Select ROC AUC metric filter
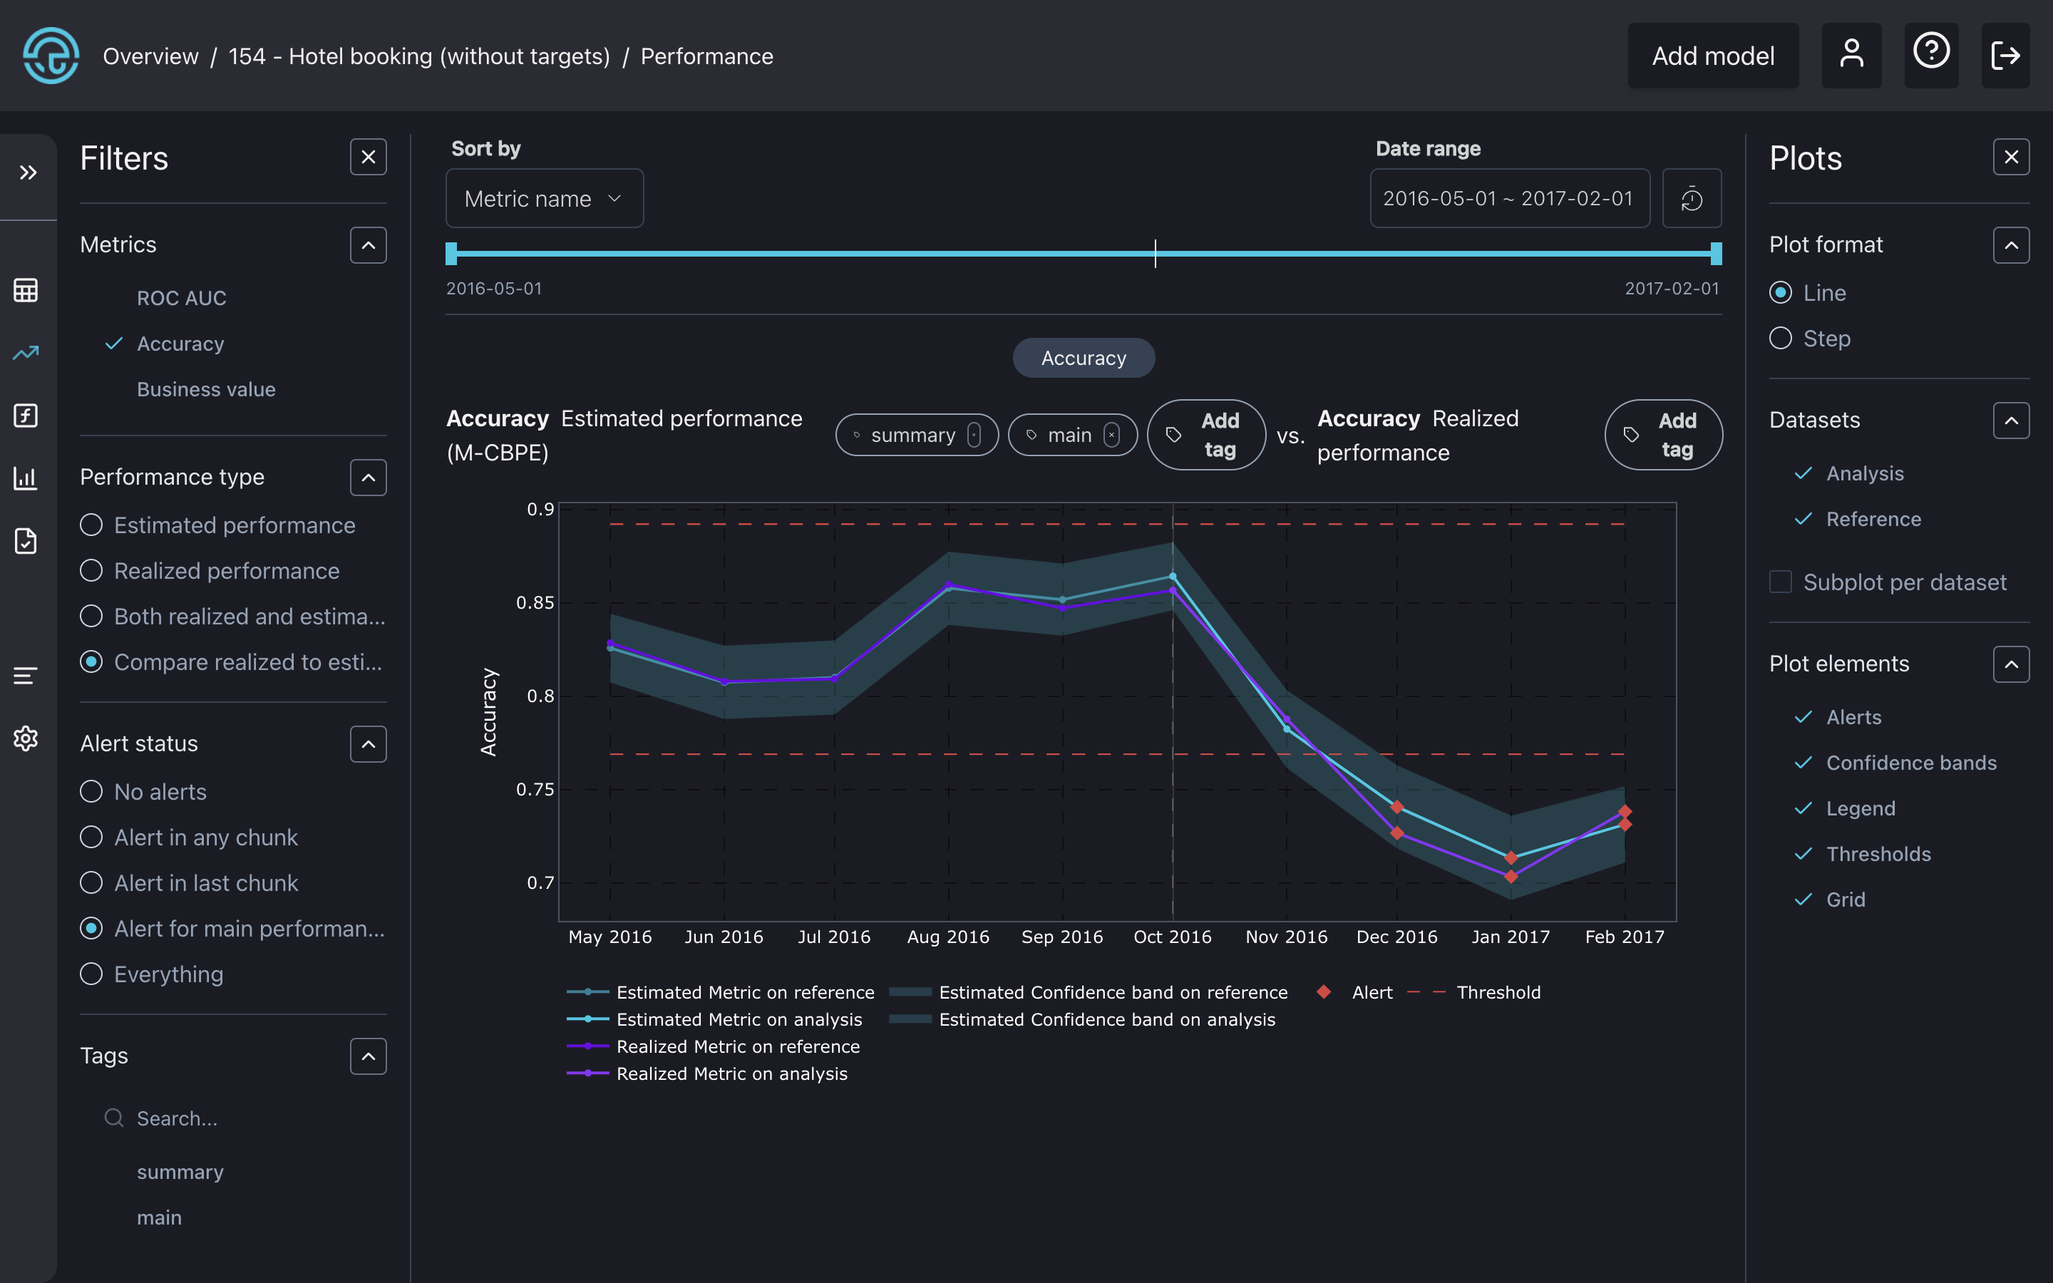 coord(182,298)
